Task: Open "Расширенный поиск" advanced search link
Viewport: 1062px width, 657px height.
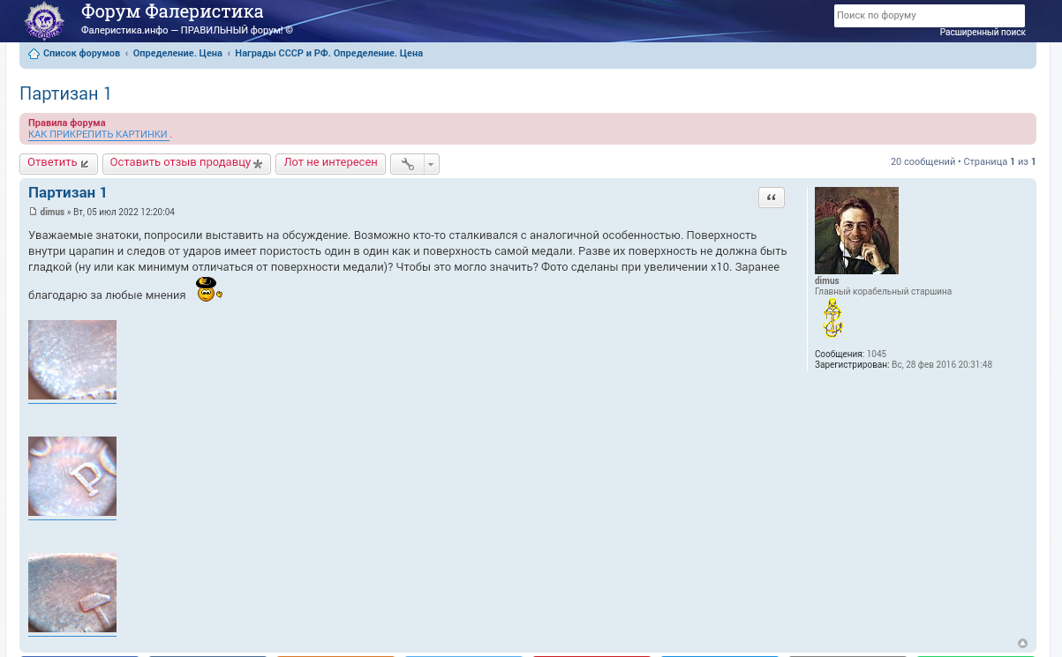Action: [982, 33]
